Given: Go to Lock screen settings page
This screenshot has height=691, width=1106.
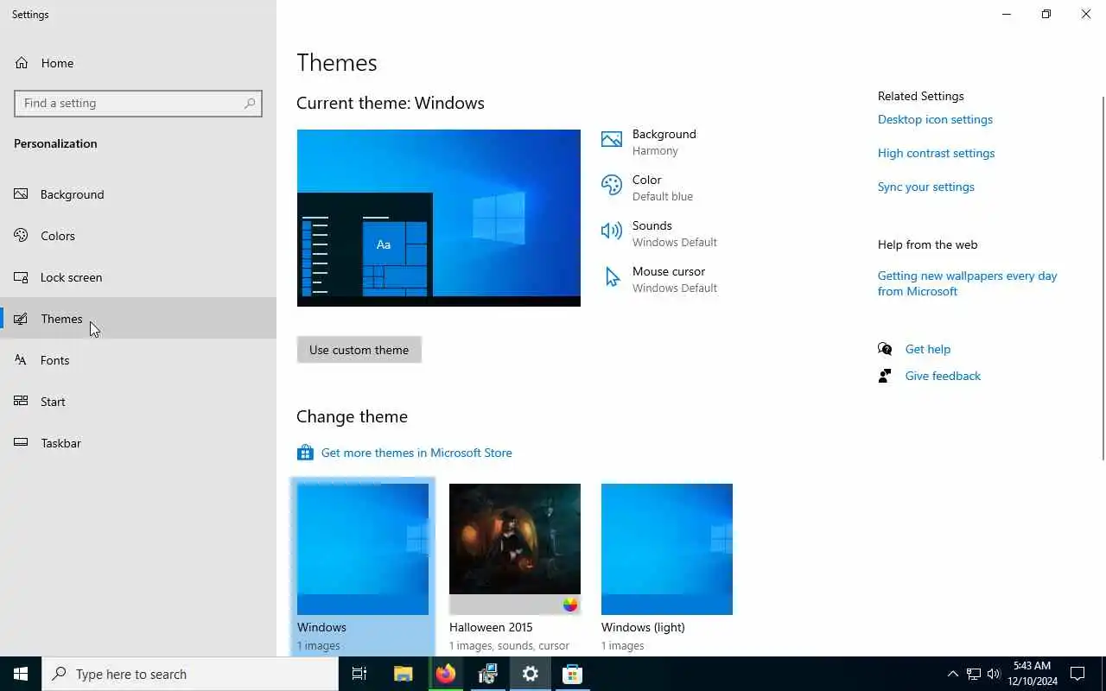Looking at the screenshot, I should click(138, 277).
